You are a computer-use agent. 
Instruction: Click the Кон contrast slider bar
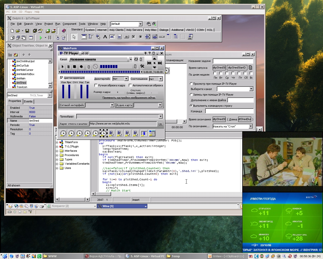(63, 91)
